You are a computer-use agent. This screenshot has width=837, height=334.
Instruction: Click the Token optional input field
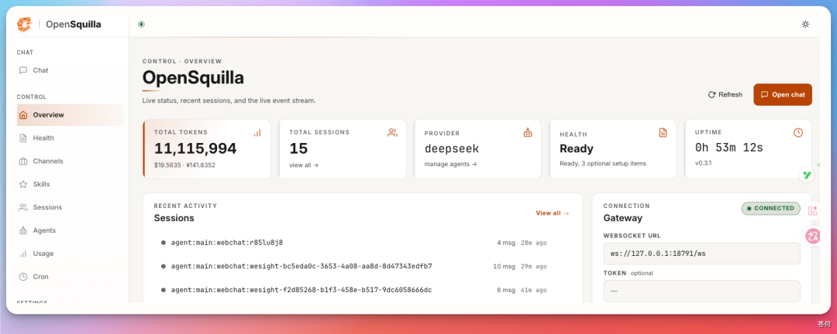click(701, 291)
